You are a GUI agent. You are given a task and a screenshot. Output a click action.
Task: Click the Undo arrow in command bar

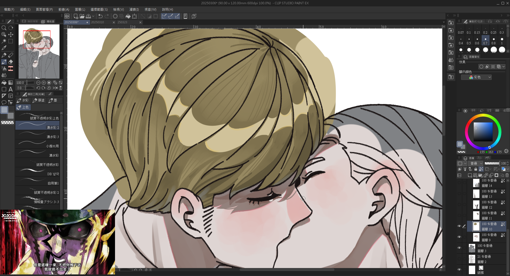[x=100, y=16]
